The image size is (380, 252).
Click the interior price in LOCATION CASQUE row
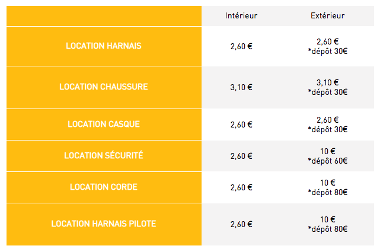(x=241, y=125)
